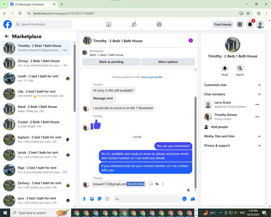
Task: Open the Windows notification center icon
Action: pos(264,213)
